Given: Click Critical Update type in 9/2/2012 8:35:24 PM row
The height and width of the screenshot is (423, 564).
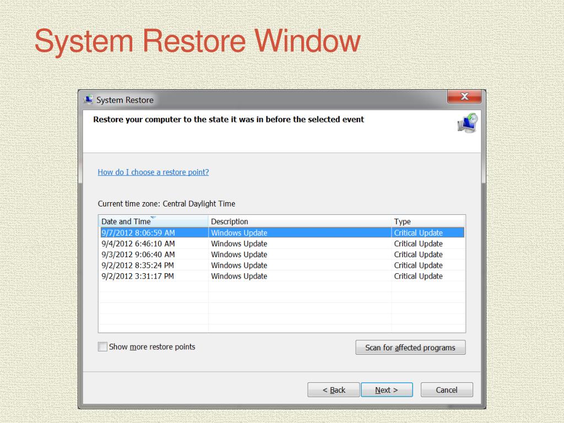Looking at the screenshot, I should [x=419, y=265].
